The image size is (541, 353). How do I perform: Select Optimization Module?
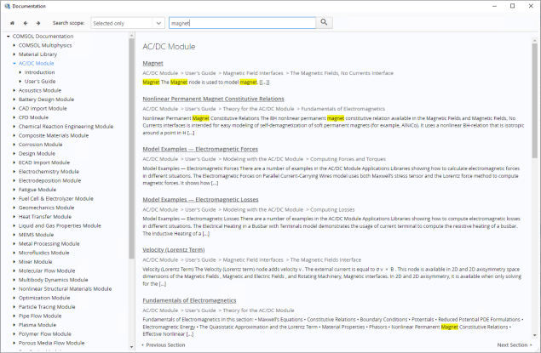tap(44, 298)
